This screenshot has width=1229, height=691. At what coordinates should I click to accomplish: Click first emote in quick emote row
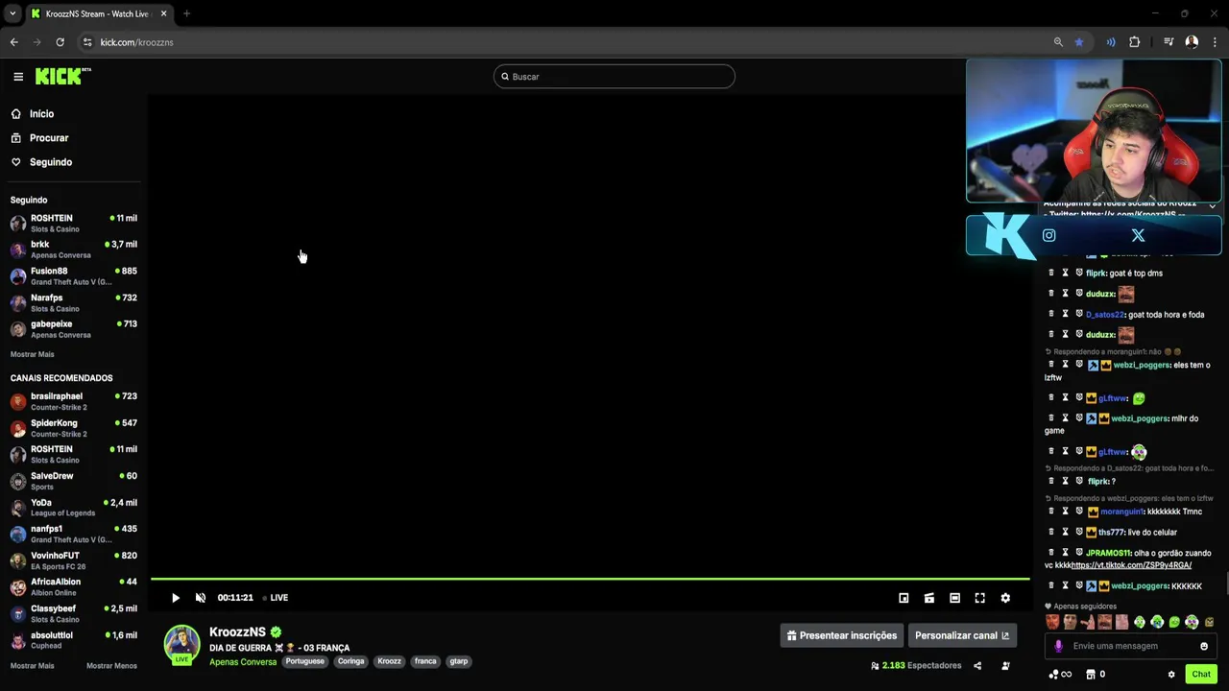tap(1052, 623)
